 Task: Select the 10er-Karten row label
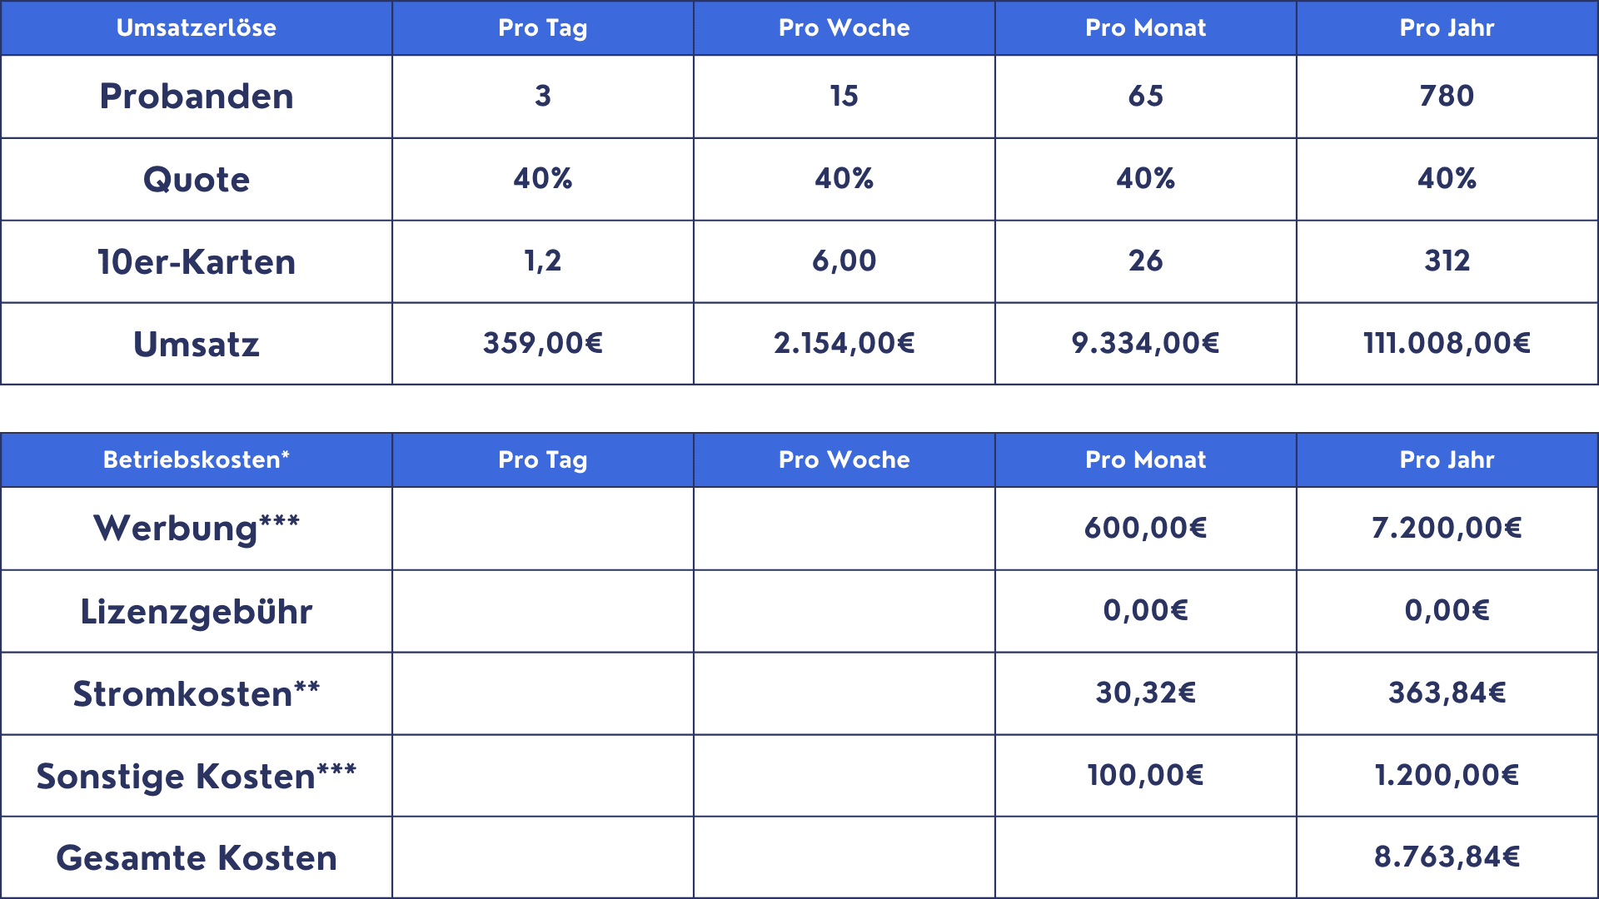(x=197, y=262)
